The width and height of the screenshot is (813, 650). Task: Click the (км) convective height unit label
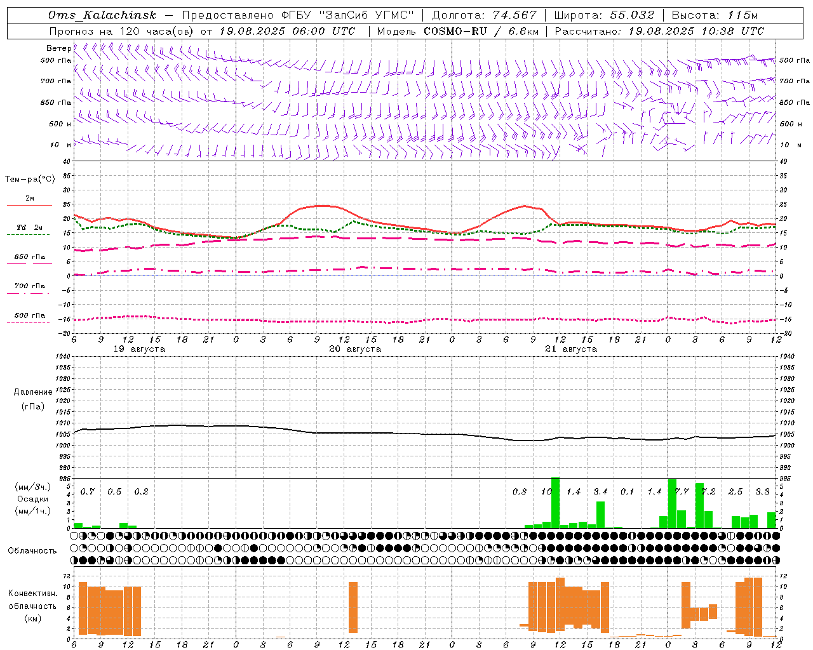click(x=33, y=618)
